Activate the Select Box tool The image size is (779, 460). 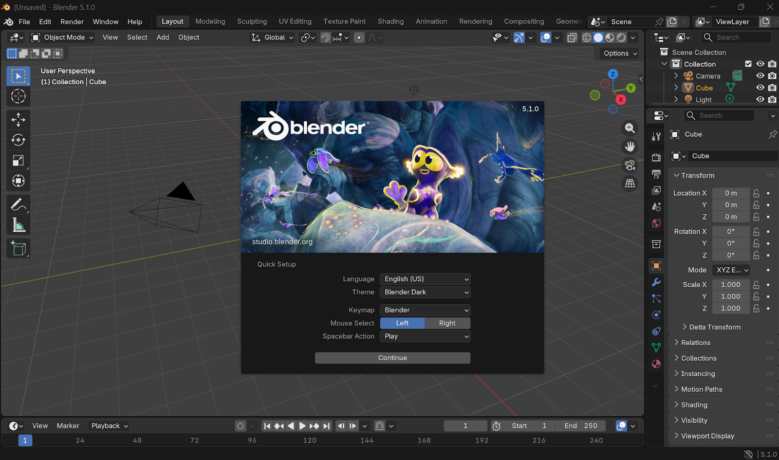point(19,76)
